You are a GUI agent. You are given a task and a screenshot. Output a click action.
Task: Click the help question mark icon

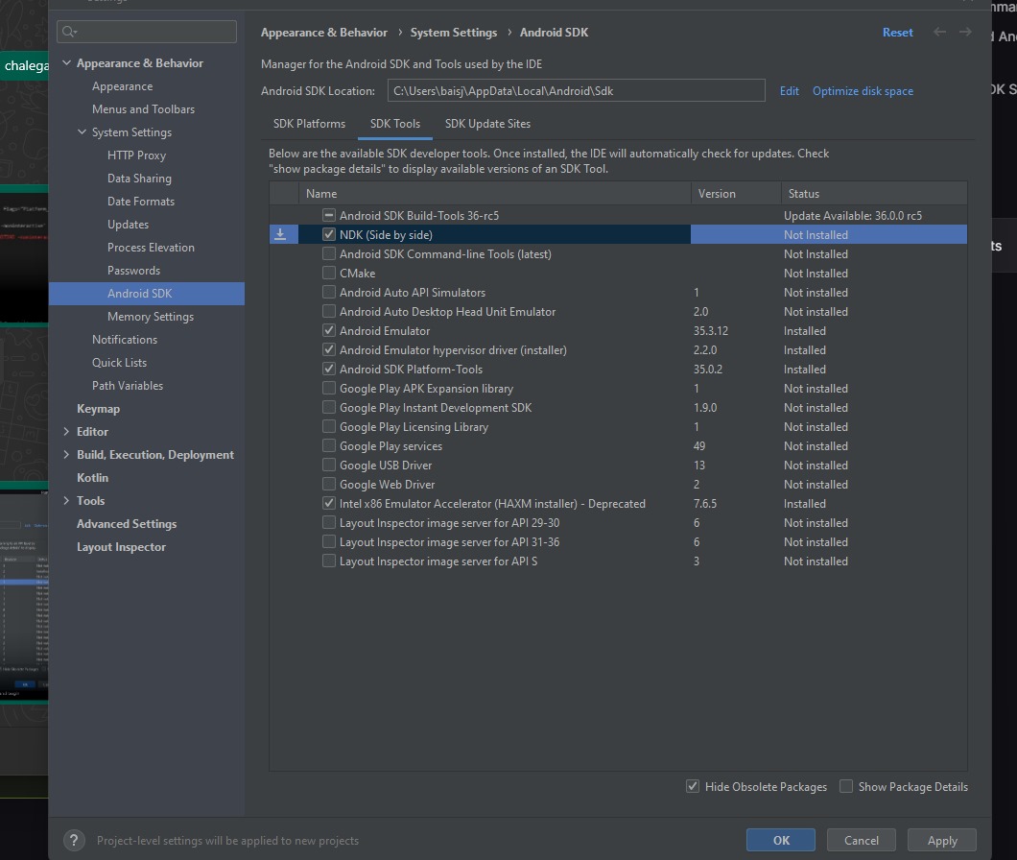74,841
